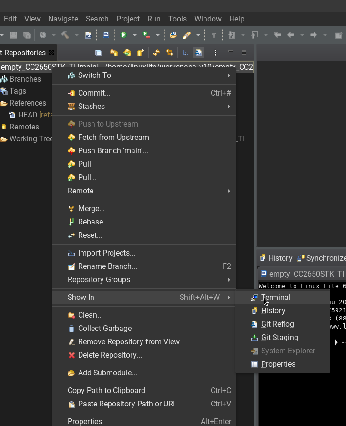Image resolution: width=346 pixels, height=426 pixels.
Task: Click the forward navigation arrow icon
Action: tap(314, 35)
